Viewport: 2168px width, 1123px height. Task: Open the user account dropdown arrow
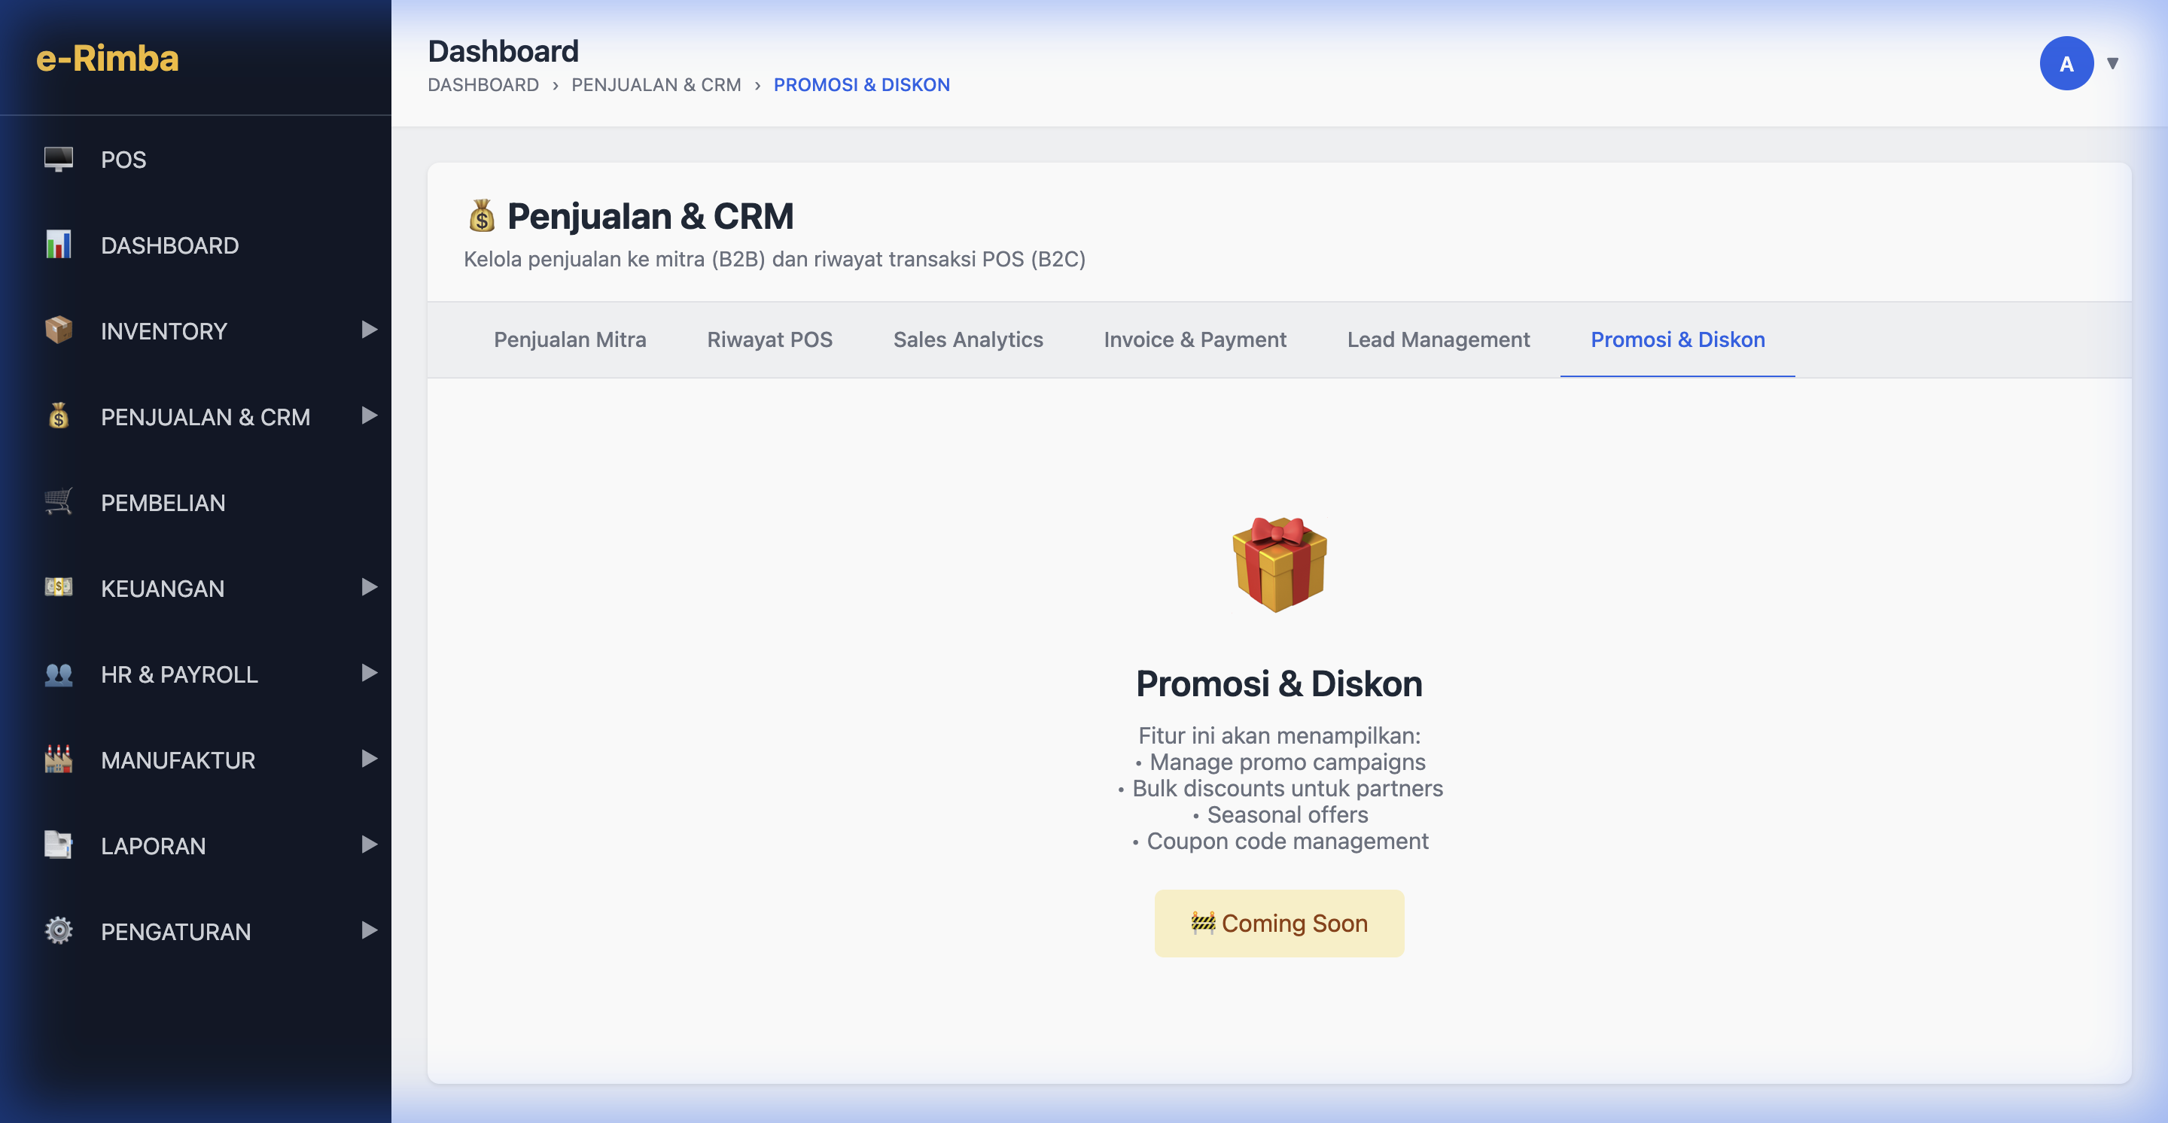[x=2112, y=63]
